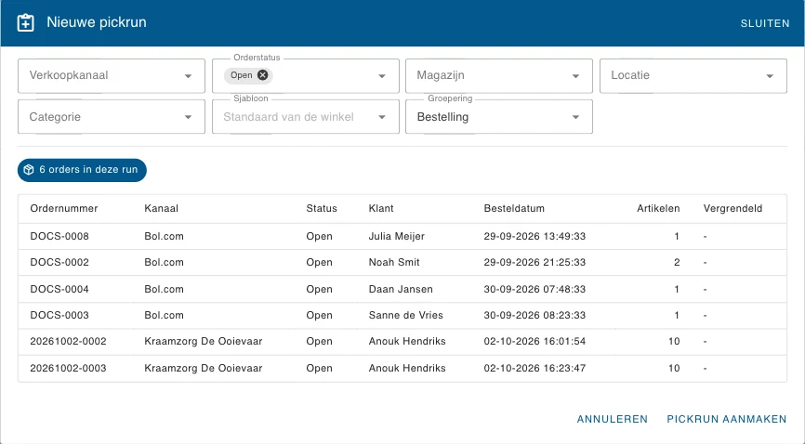The image size is (805, 444).
Task: Click customer Daan Jansen
Action: [x=401, y=289]
